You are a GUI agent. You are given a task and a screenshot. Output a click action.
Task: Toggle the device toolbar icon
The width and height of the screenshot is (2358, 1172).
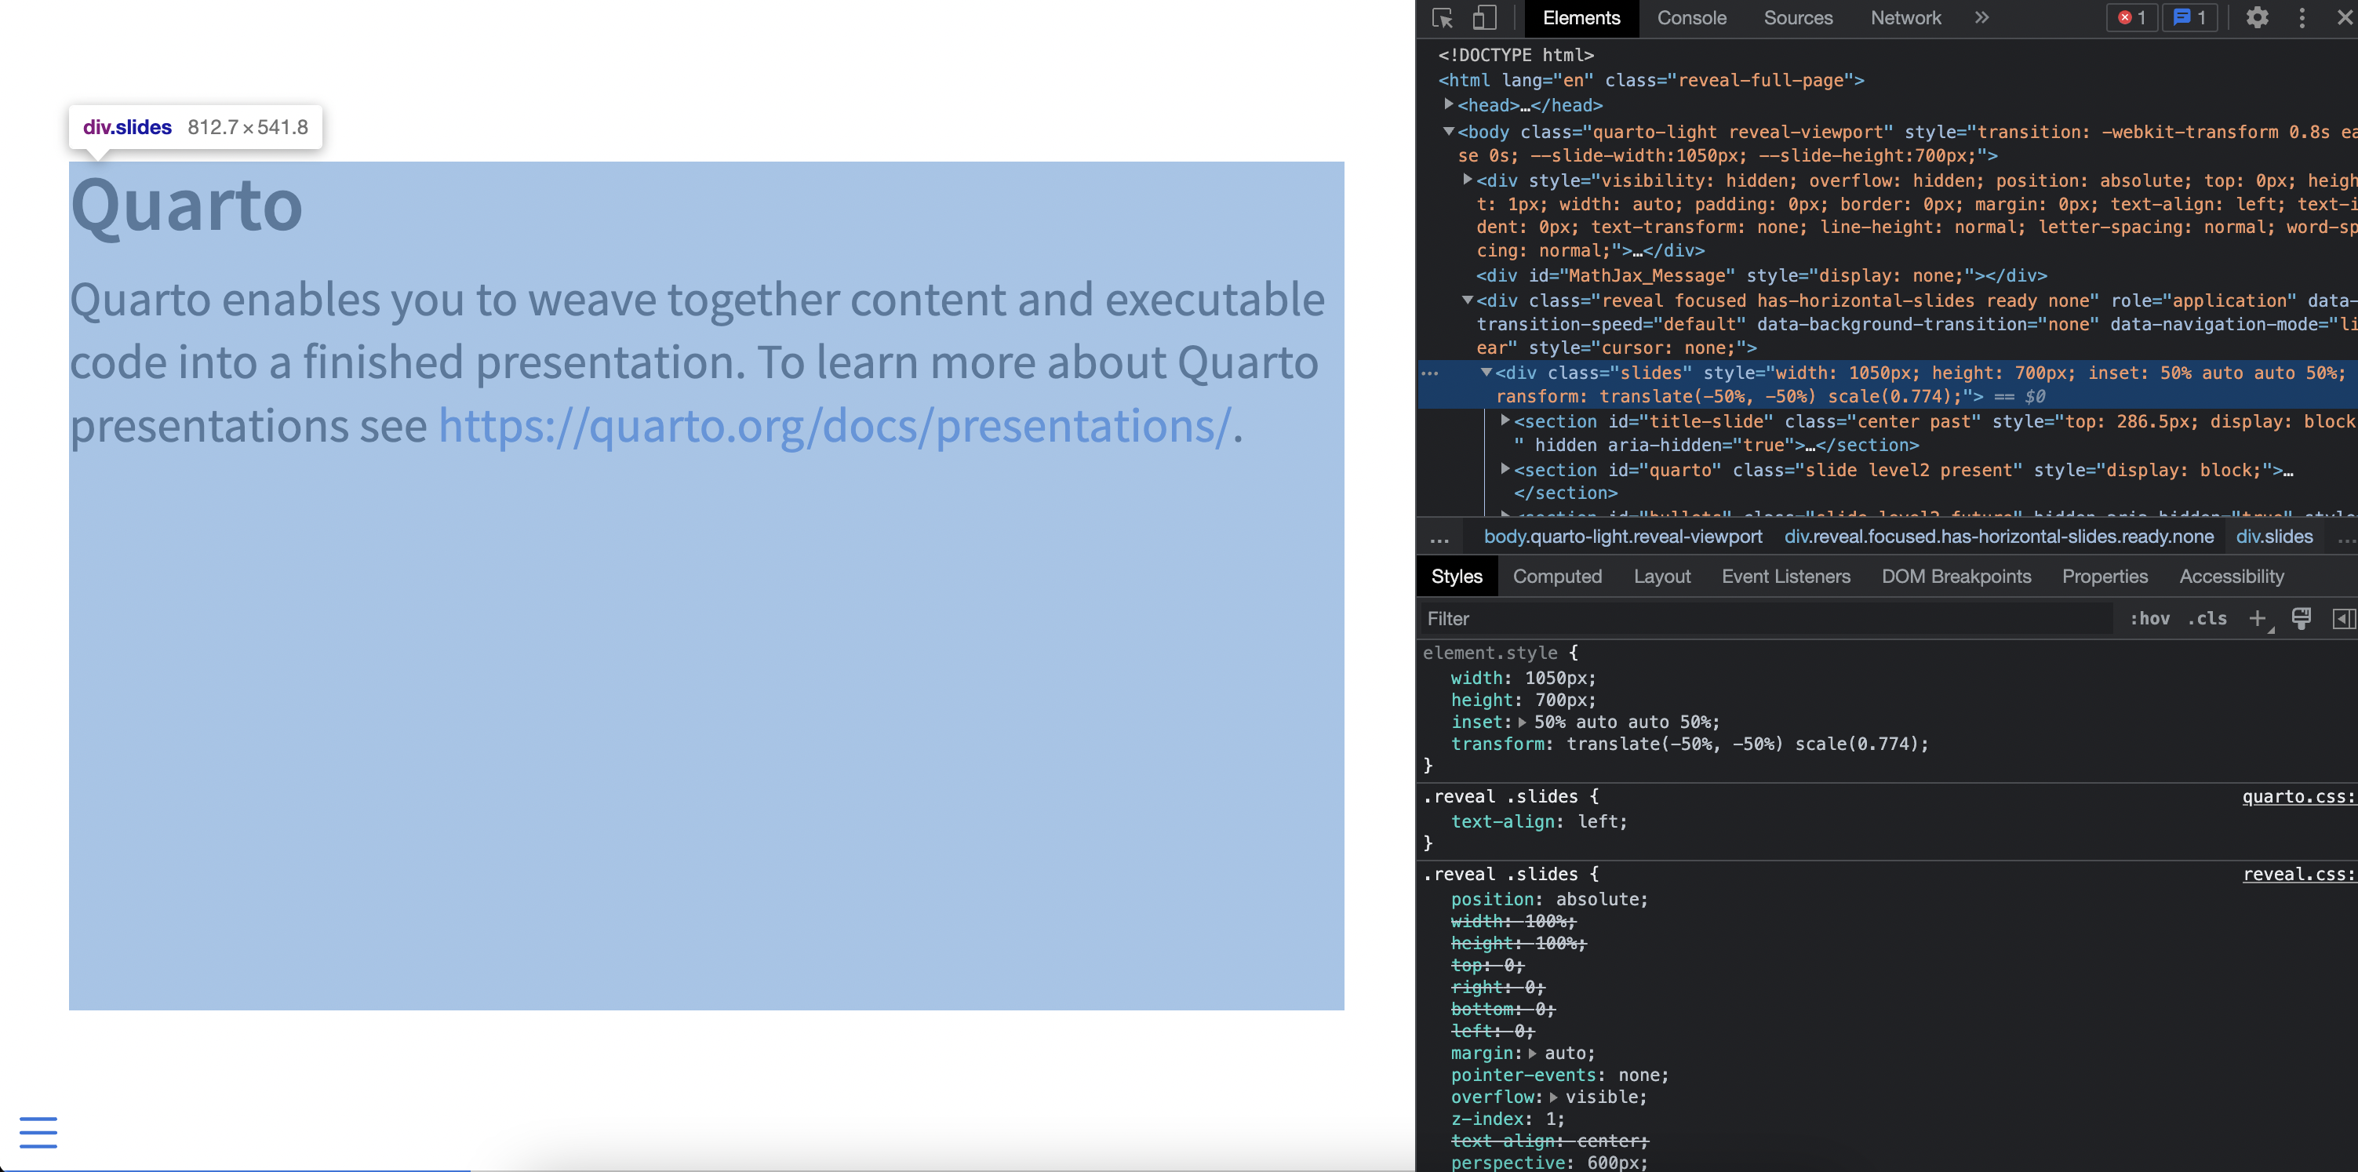coord(1484,18)
